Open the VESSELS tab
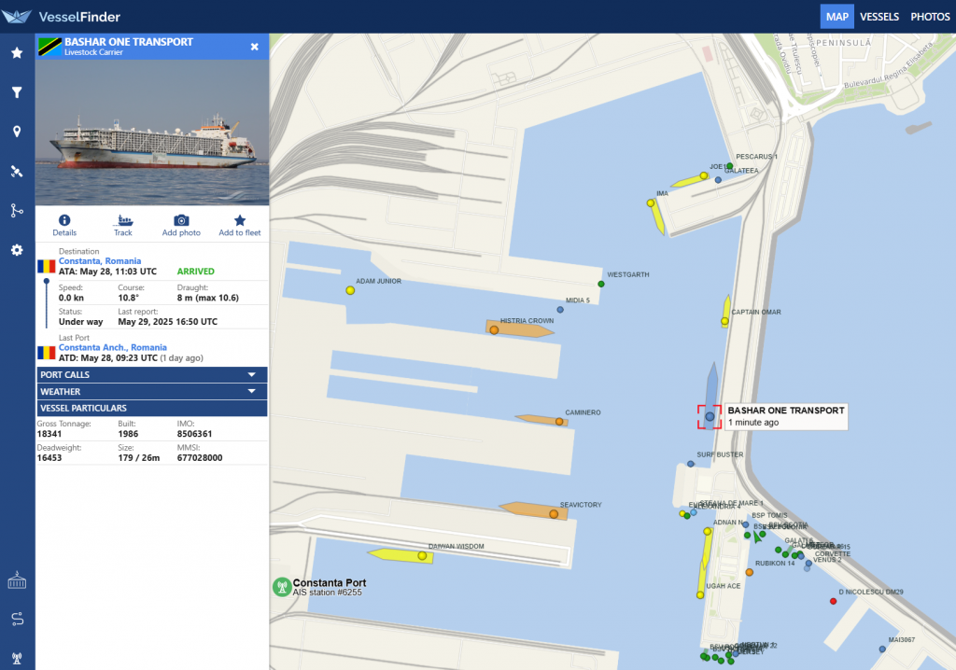The height and width of the screenshot is (670, 956). coord(879,17)
